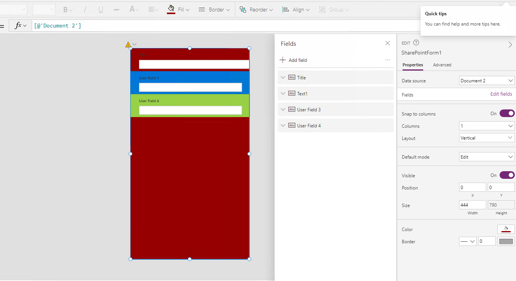Click the gray border color swatch
516x281 pixels.
click(506, 241)
